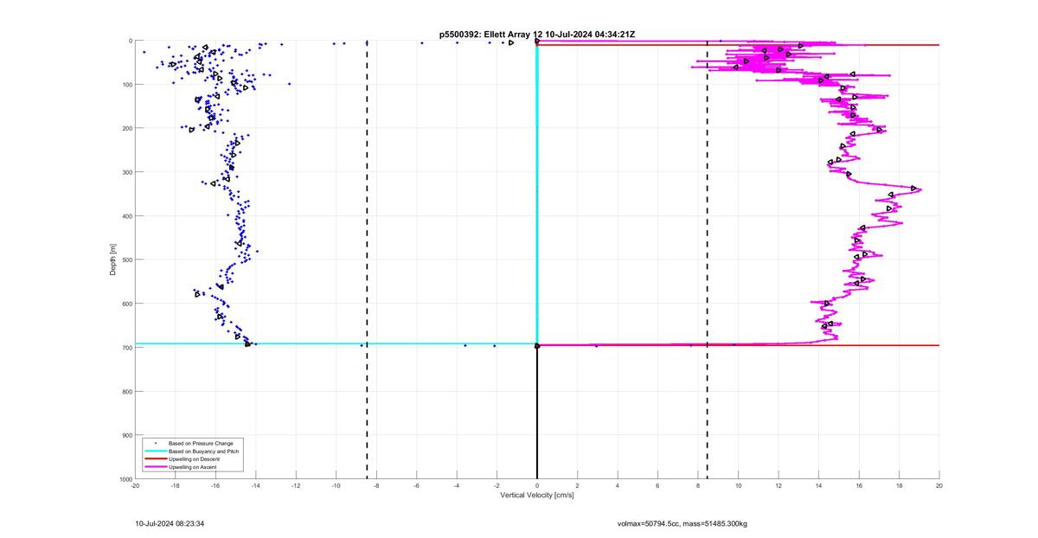
Task: Click the depth-axis tick label '600'
Action: pos(126,304)
